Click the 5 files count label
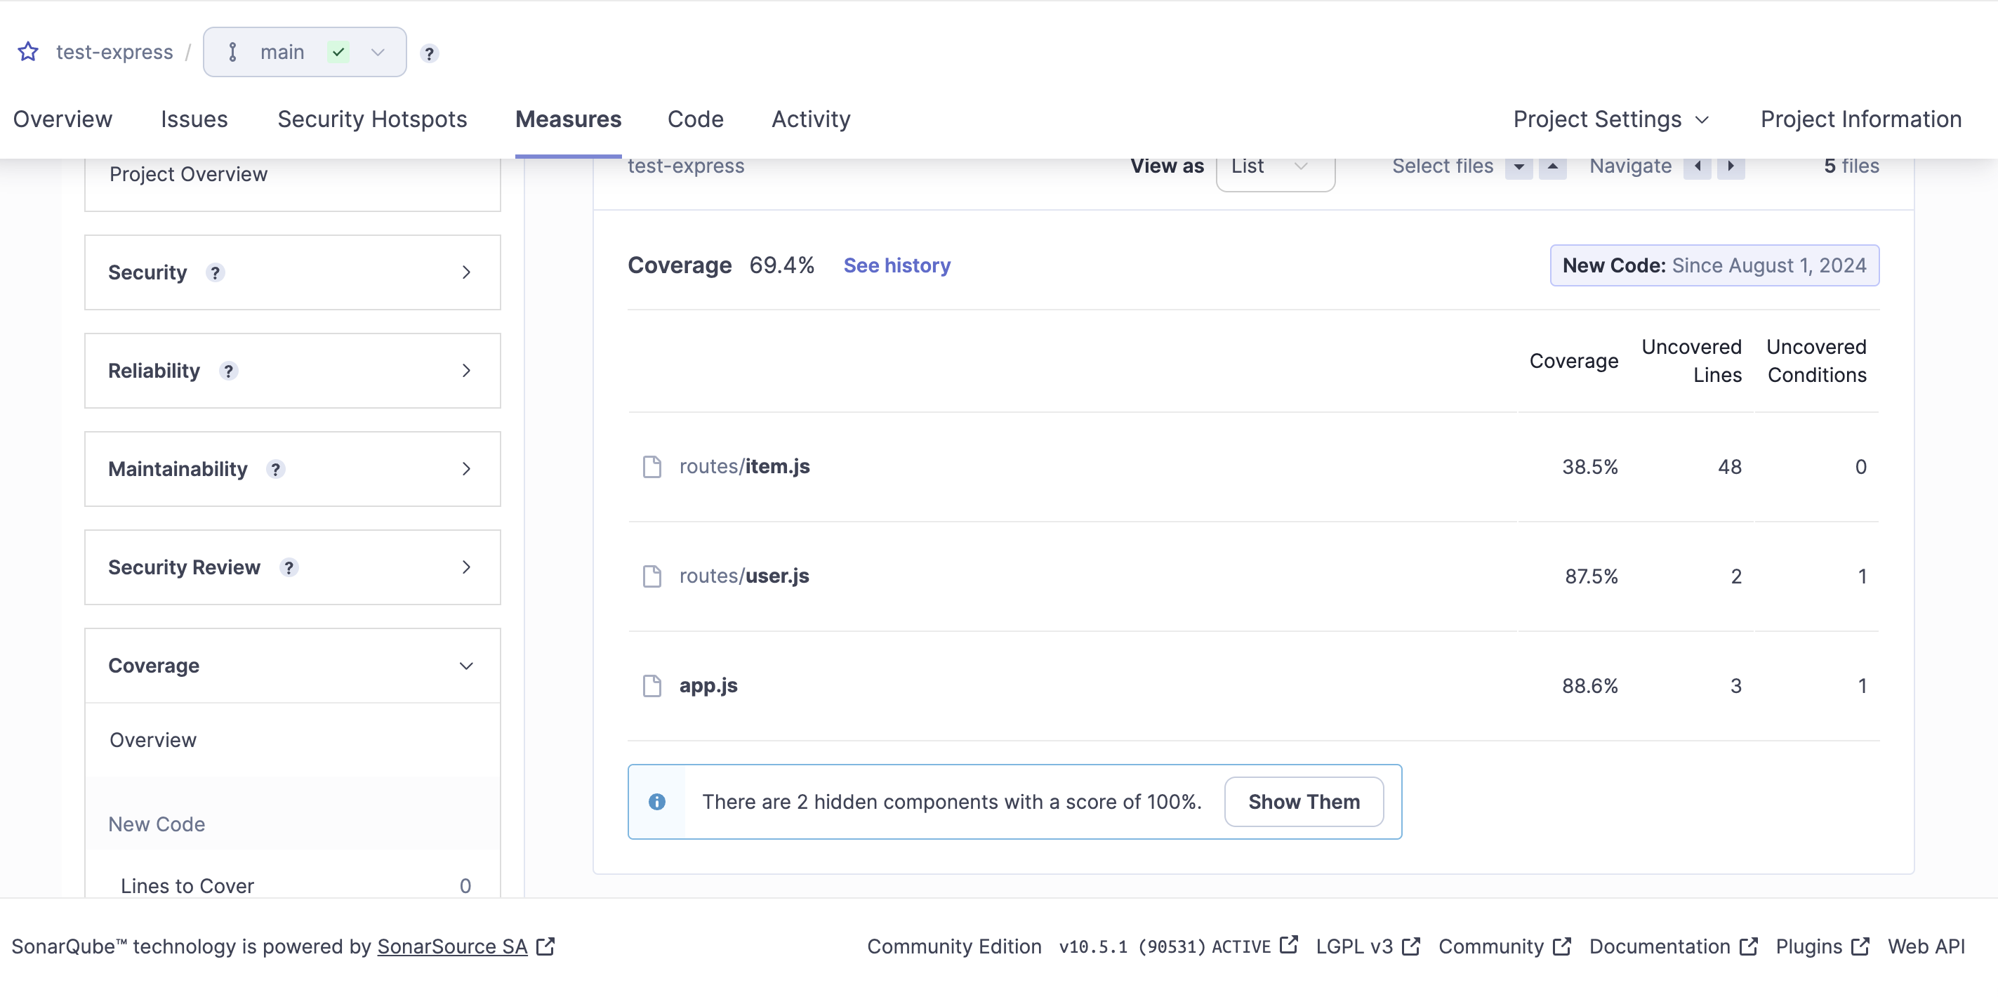 click(x=1851, y=166)
